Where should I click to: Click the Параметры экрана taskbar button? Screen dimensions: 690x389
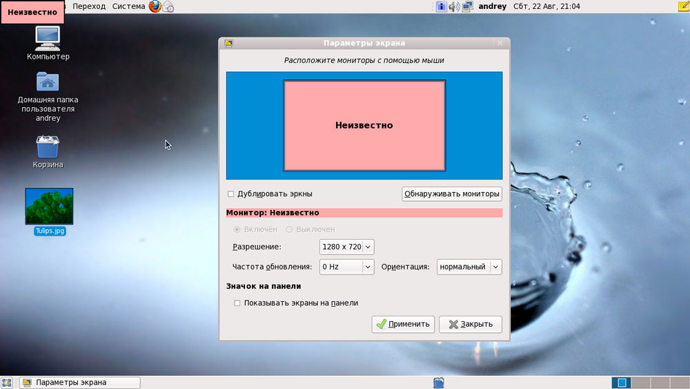80,382
